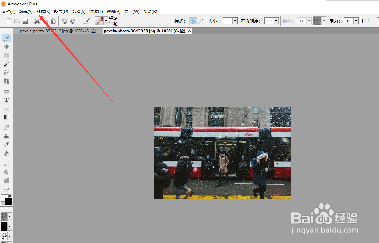
Task: Switch to pexels-photo-3813319.jpg tab
Action: point(58,31)
